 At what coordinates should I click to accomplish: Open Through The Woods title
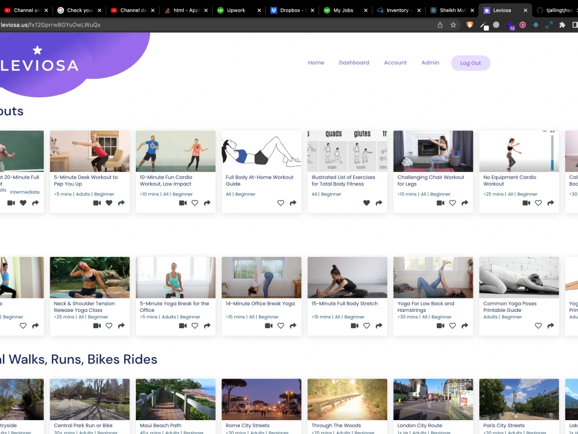[336, 425]
